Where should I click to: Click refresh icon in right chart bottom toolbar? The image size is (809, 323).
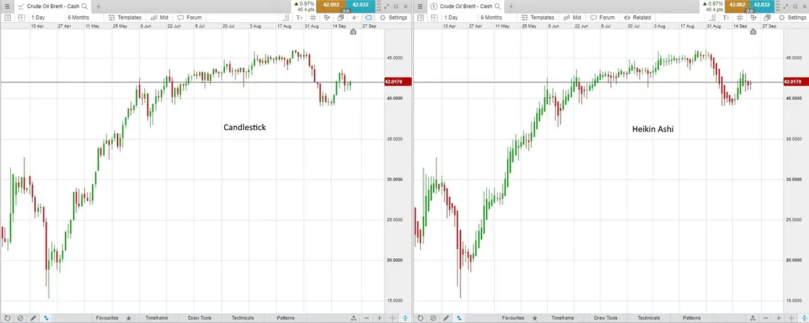(x=419, y=318)
